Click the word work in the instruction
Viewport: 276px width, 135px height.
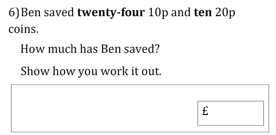click(x=114, y=71)
